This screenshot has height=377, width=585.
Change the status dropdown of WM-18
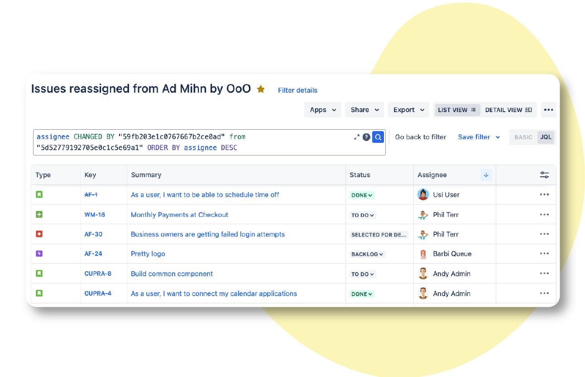click(363, 215)
